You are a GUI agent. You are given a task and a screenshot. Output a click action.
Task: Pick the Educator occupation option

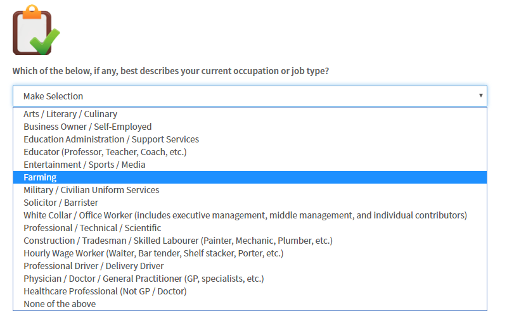pyautogui.click(x=105, y=152)
